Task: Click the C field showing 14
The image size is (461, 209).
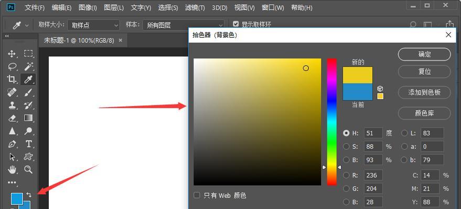Action: point(430,175)
